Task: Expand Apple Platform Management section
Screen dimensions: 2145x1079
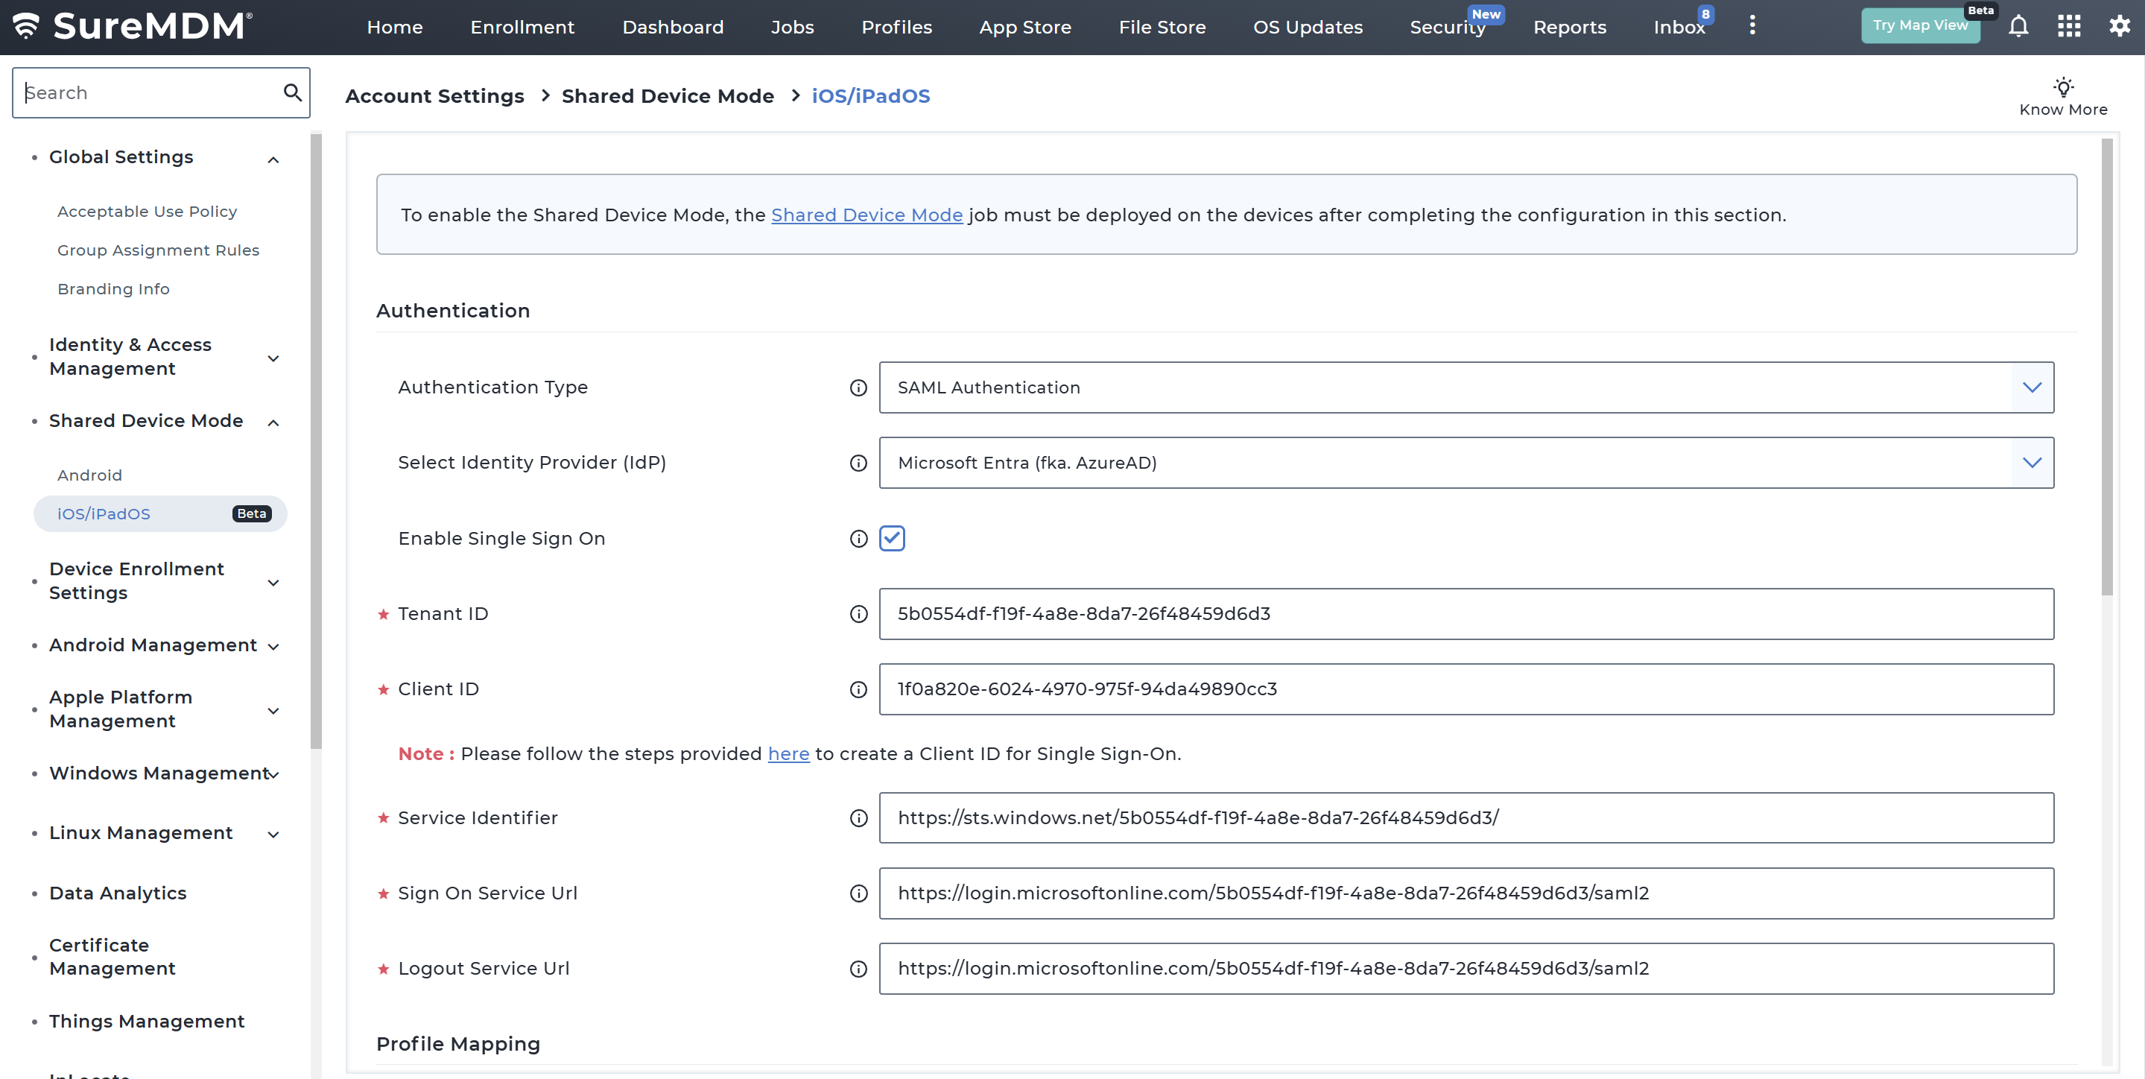Action: tap(273, 711)
